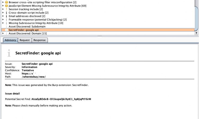Viewport: 199px width, 119px height.
Task: Click note about Burp extension SecretFinder
Action: point(47,85)
